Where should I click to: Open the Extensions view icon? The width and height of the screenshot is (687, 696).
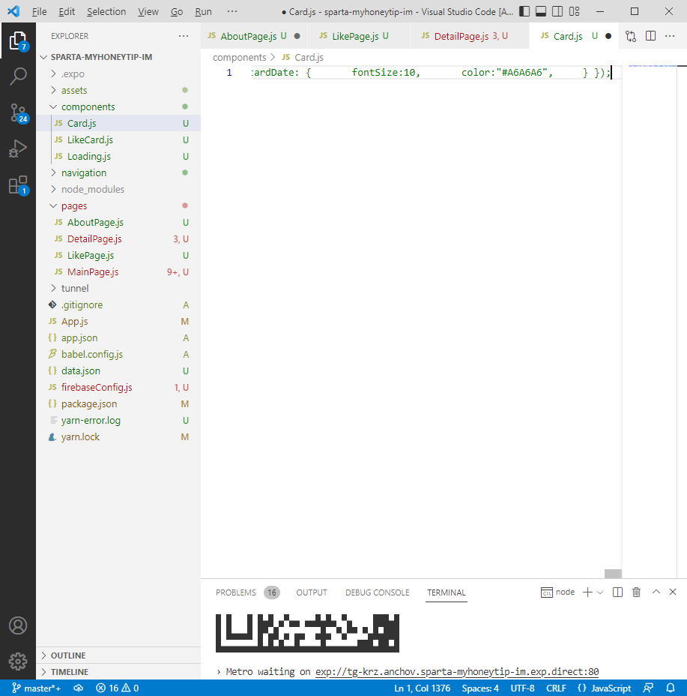coord(18,184)
